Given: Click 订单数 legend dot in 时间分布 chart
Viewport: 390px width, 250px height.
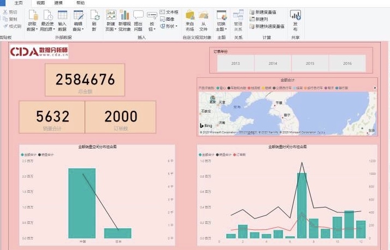Looking at the screenshot, I should click(x=234, y=155).
